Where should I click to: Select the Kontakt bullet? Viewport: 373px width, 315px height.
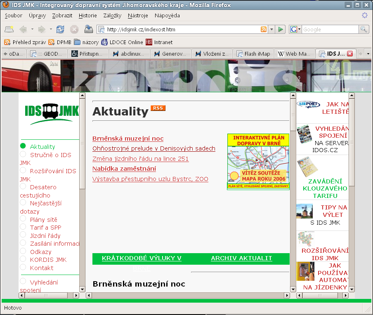click(23, 267)
